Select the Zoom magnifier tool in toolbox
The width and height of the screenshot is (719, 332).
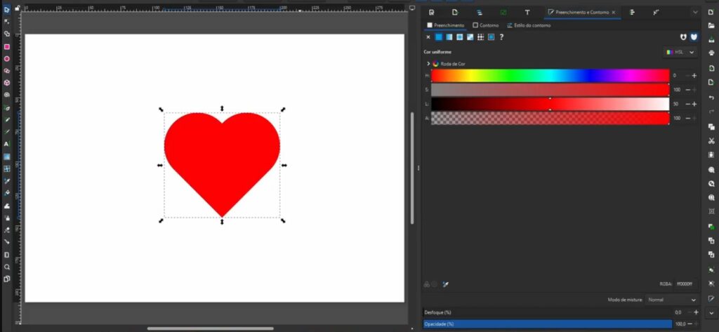[7, 267]
